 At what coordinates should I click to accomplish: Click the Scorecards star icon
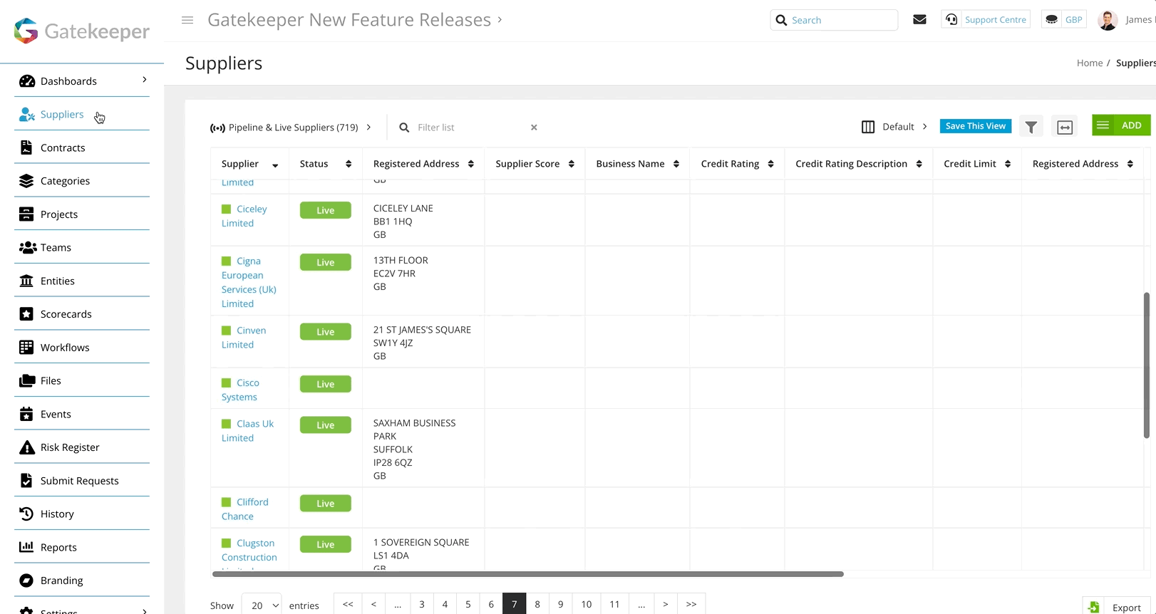coord(26,314)
